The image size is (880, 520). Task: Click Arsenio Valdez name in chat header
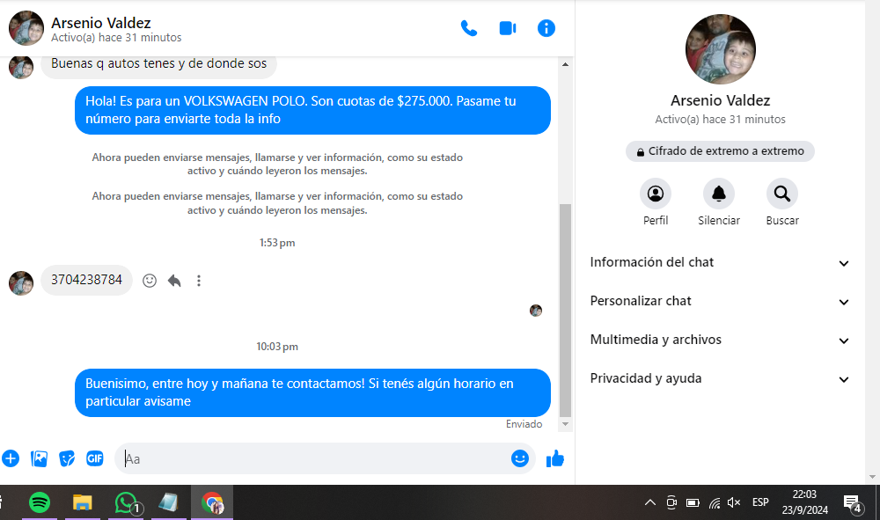click(x=101, y=23)
